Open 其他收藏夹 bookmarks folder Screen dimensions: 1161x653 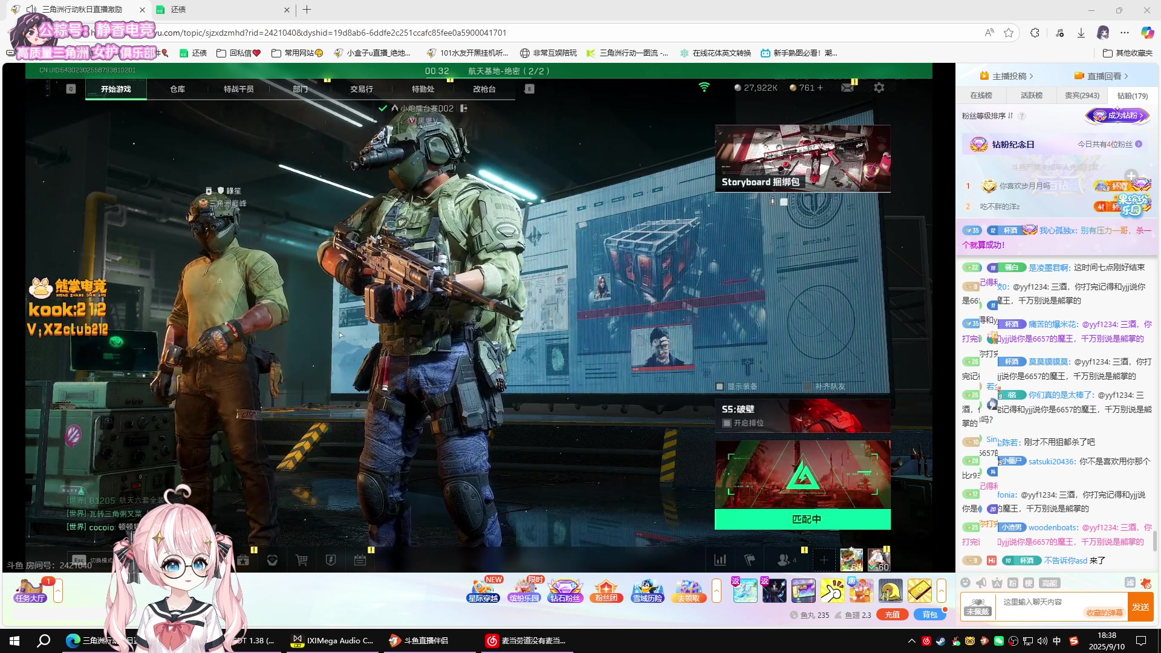click(x=1128, y=53)
